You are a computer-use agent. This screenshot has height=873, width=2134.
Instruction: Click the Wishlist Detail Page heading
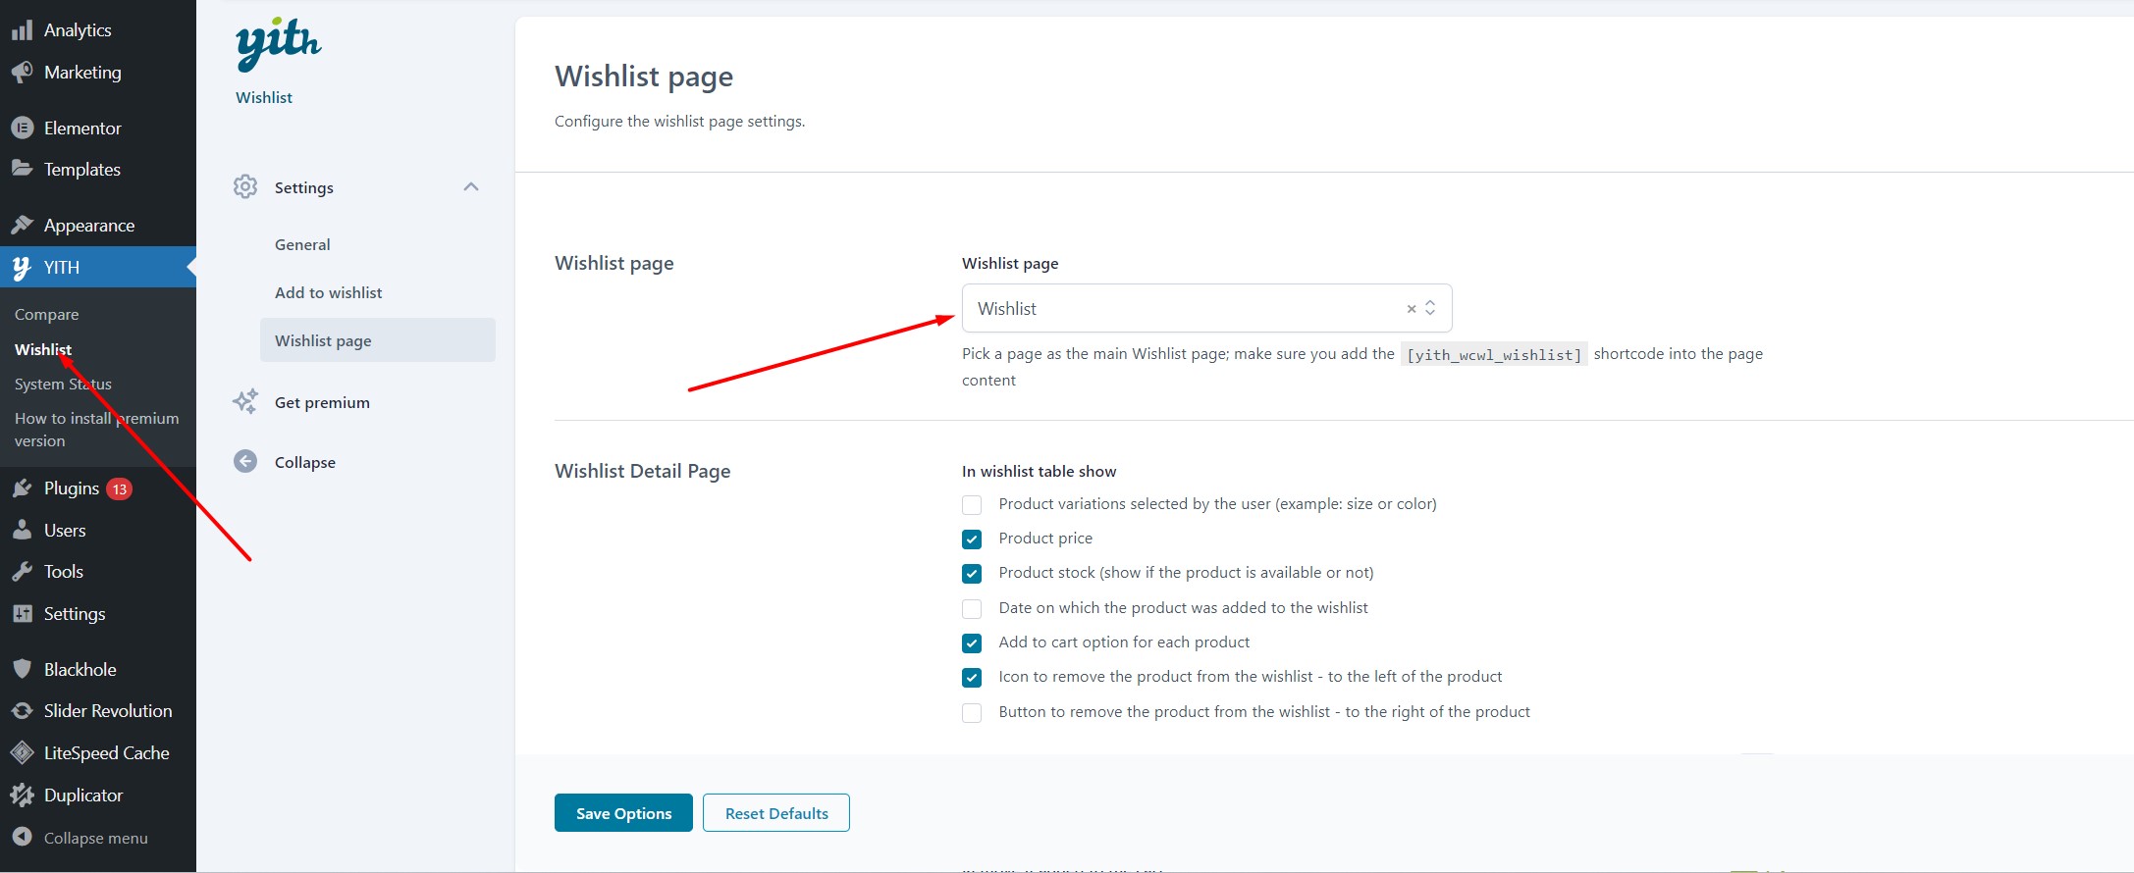[643, 471]
